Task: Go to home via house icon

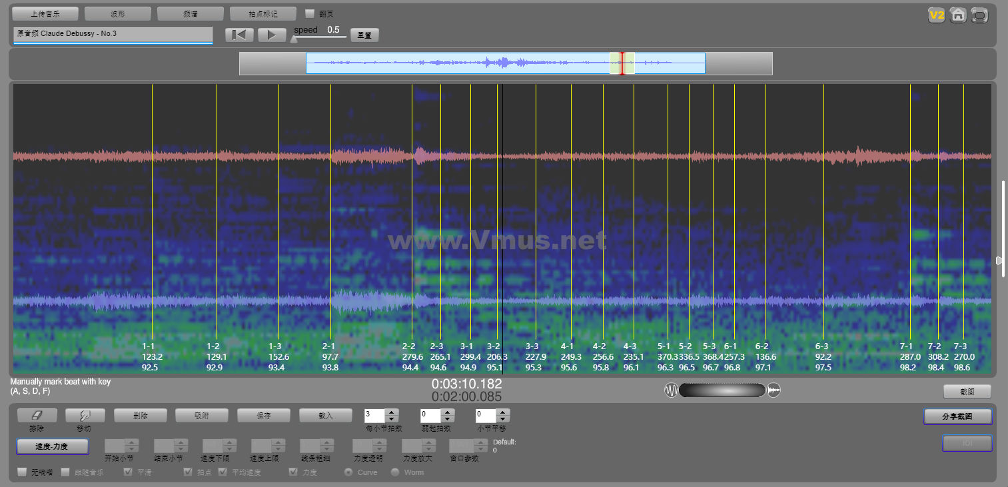Action: tap(958, 15)
